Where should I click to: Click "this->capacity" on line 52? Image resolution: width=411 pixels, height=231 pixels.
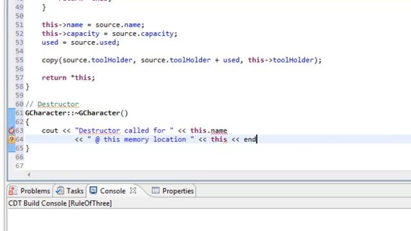point(71,33)
